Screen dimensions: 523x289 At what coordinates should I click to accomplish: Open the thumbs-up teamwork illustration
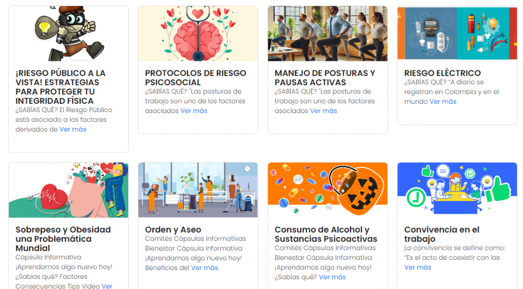pos(457,190)
